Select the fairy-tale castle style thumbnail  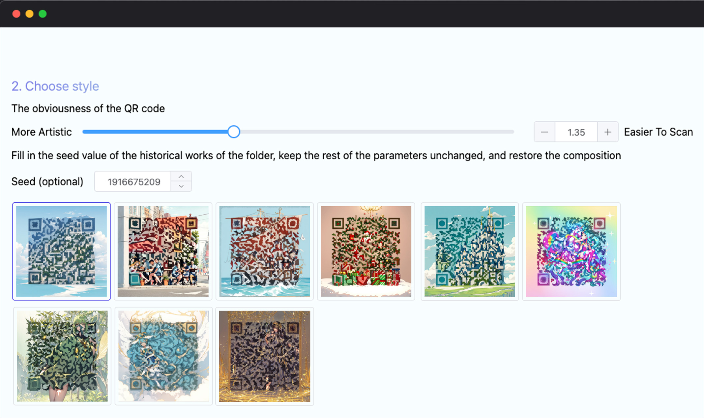point(470,252)
